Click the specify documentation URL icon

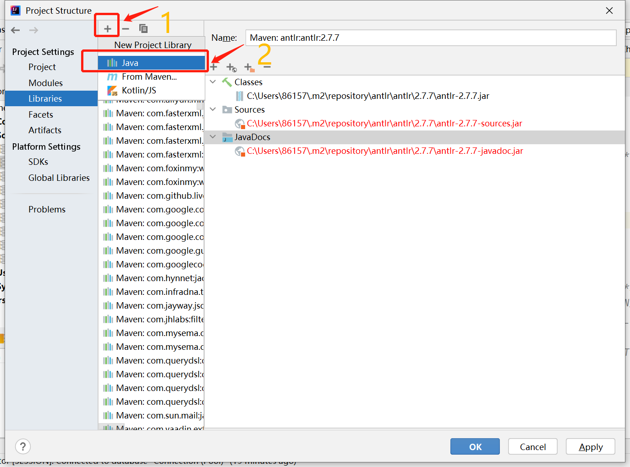(x=232, y=68)
